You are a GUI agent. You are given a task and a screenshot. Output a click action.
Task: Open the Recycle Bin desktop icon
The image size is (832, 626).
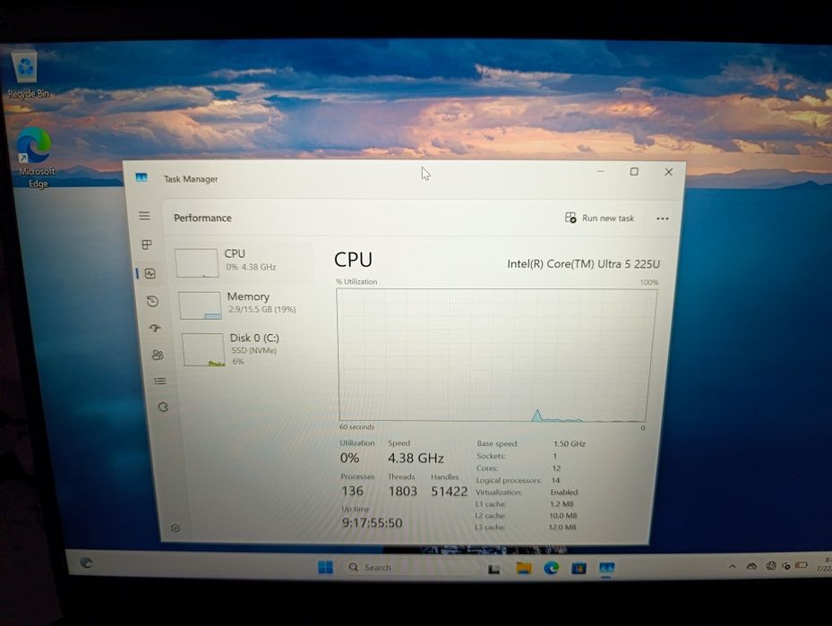coord(27,75)
